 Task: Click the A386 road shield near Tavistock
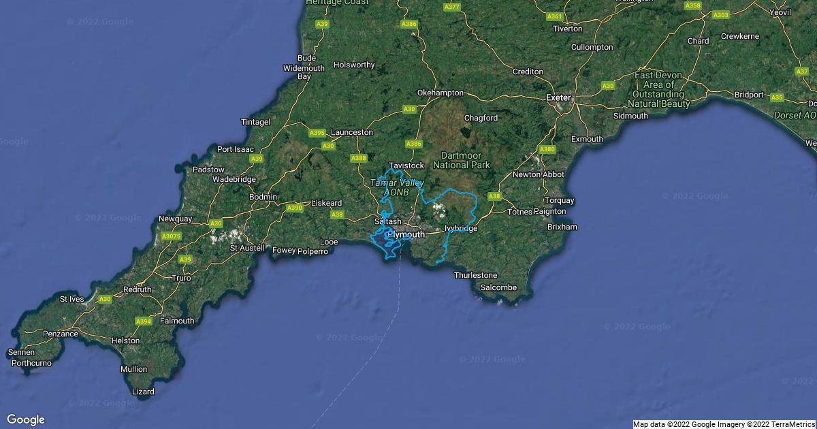click(x=413, y=144)
